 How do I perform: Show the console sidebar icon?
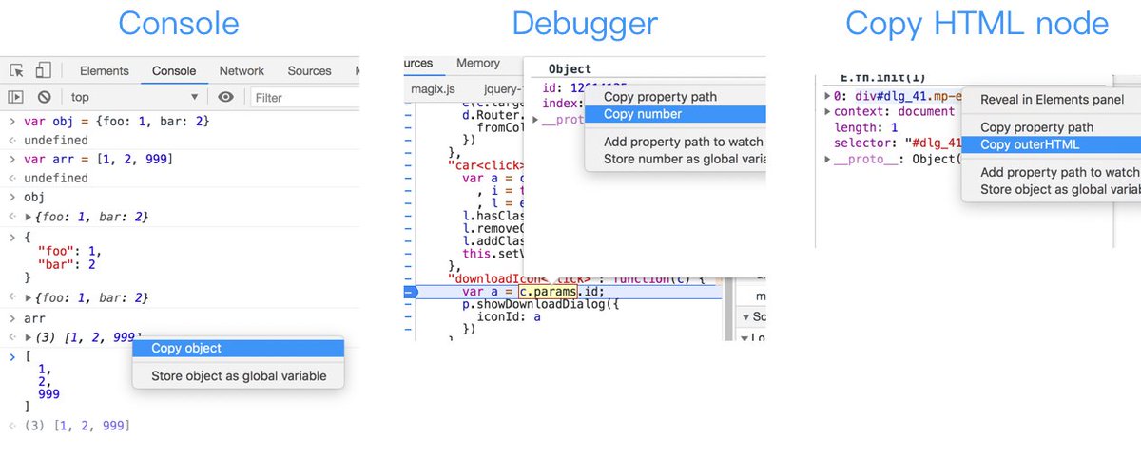15,97
